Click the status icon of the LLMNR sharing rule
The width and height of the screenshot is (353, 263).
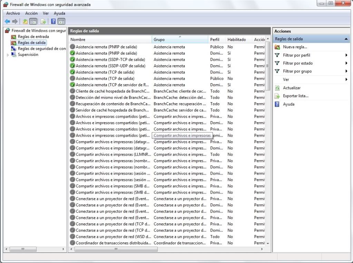click(72, 154)
